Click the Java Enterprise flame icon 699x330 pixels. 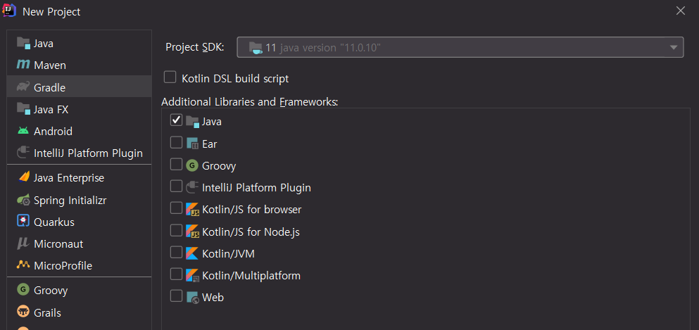point(23,177)
